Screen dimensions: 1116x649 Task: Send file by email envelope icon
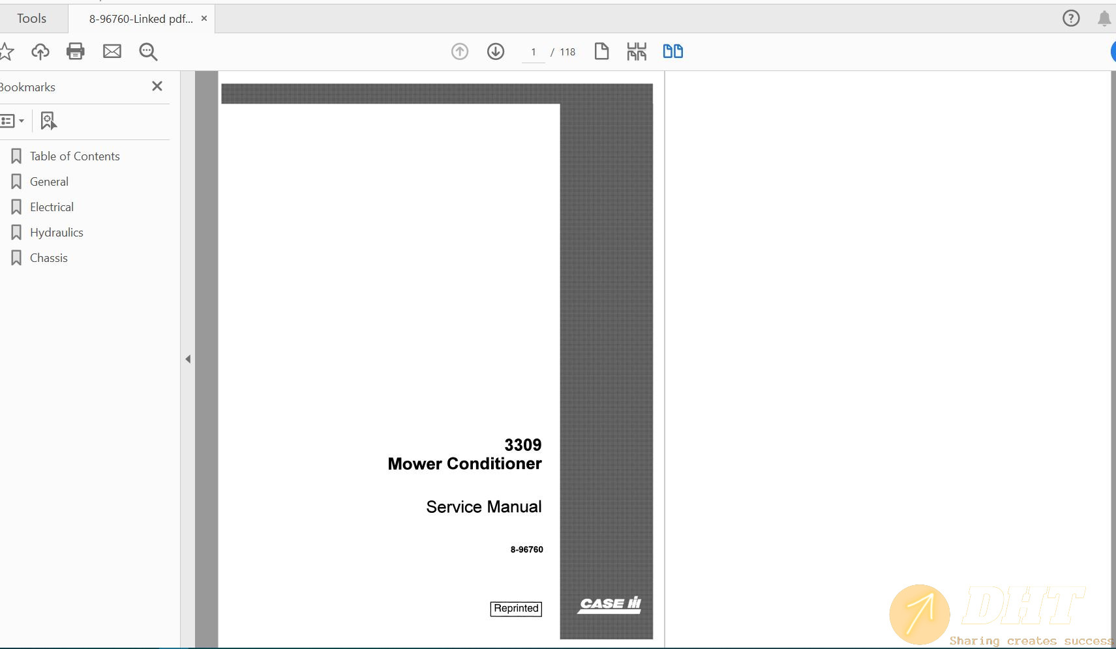[x=112, y=51]
